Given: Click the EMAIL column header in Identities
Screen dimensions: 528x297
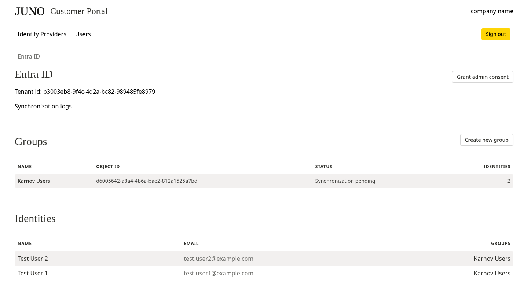Looking at the screenshot, I should coord(191,243).
